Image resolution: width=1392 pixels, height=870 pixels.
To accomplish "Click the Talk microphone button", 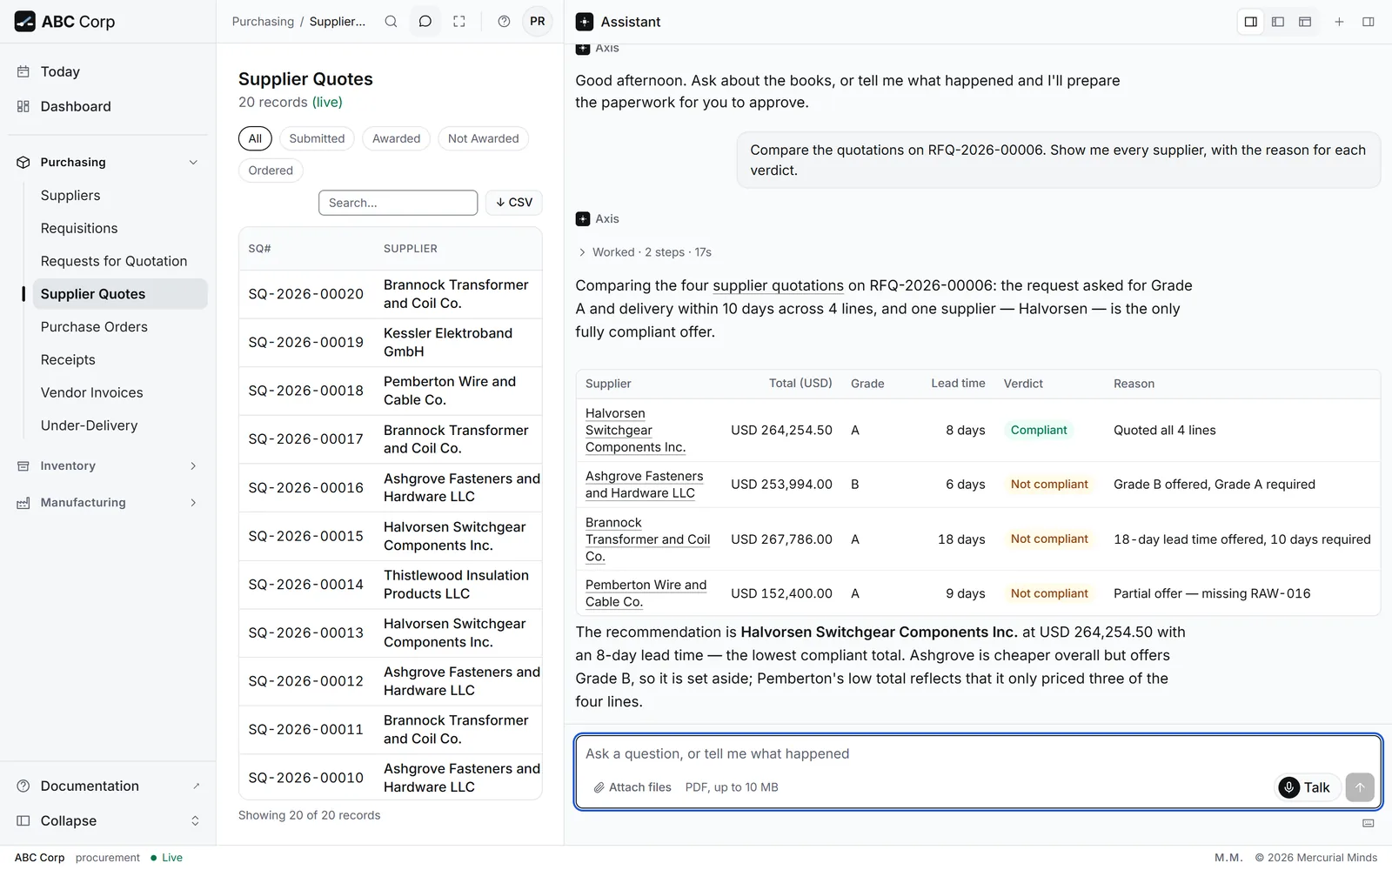I will [1307, 787].
